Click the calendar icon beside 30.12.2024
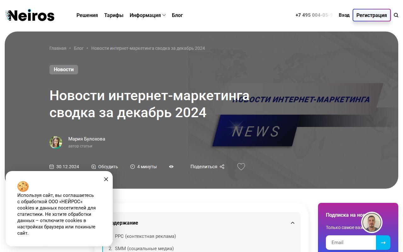Viewport: 403px width, 252px height. (x=52, y=167)
